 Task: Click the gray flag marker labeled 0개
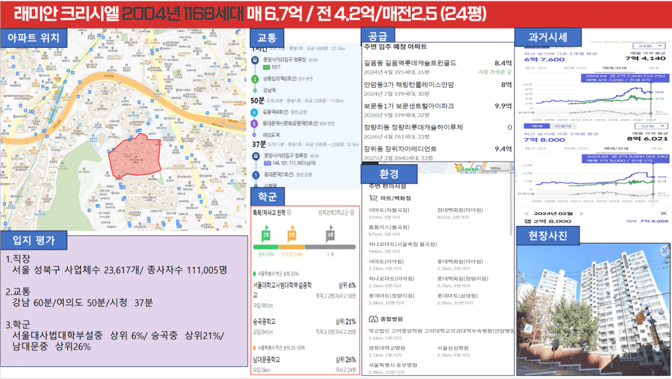[x=330, y=233]
